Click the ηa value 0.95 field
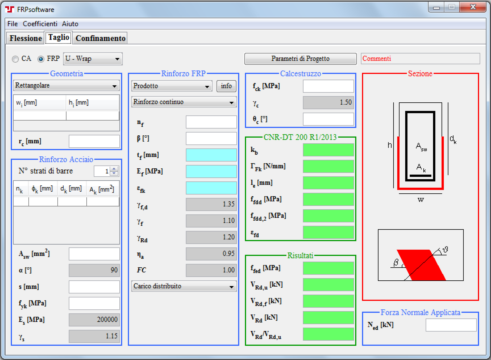491x360 pixels. click(211, 254)
